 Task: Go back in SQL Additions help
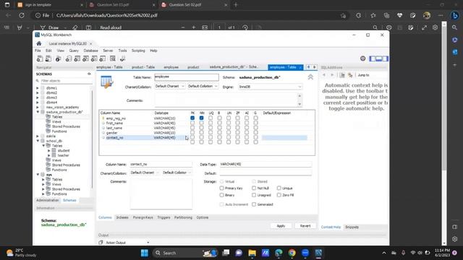[324, 75]
